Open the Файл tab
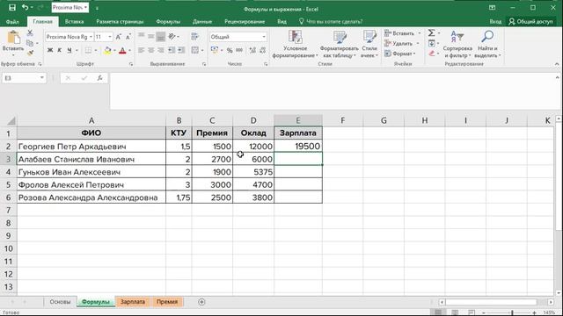Screen dimensions: 563x316 point(12,21)
